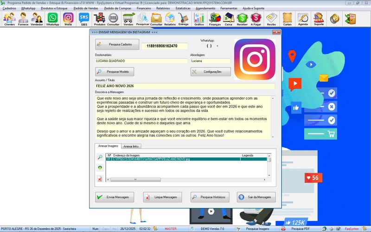Open the Ferramentas menu
371x232 pixels.
[229, 8]
